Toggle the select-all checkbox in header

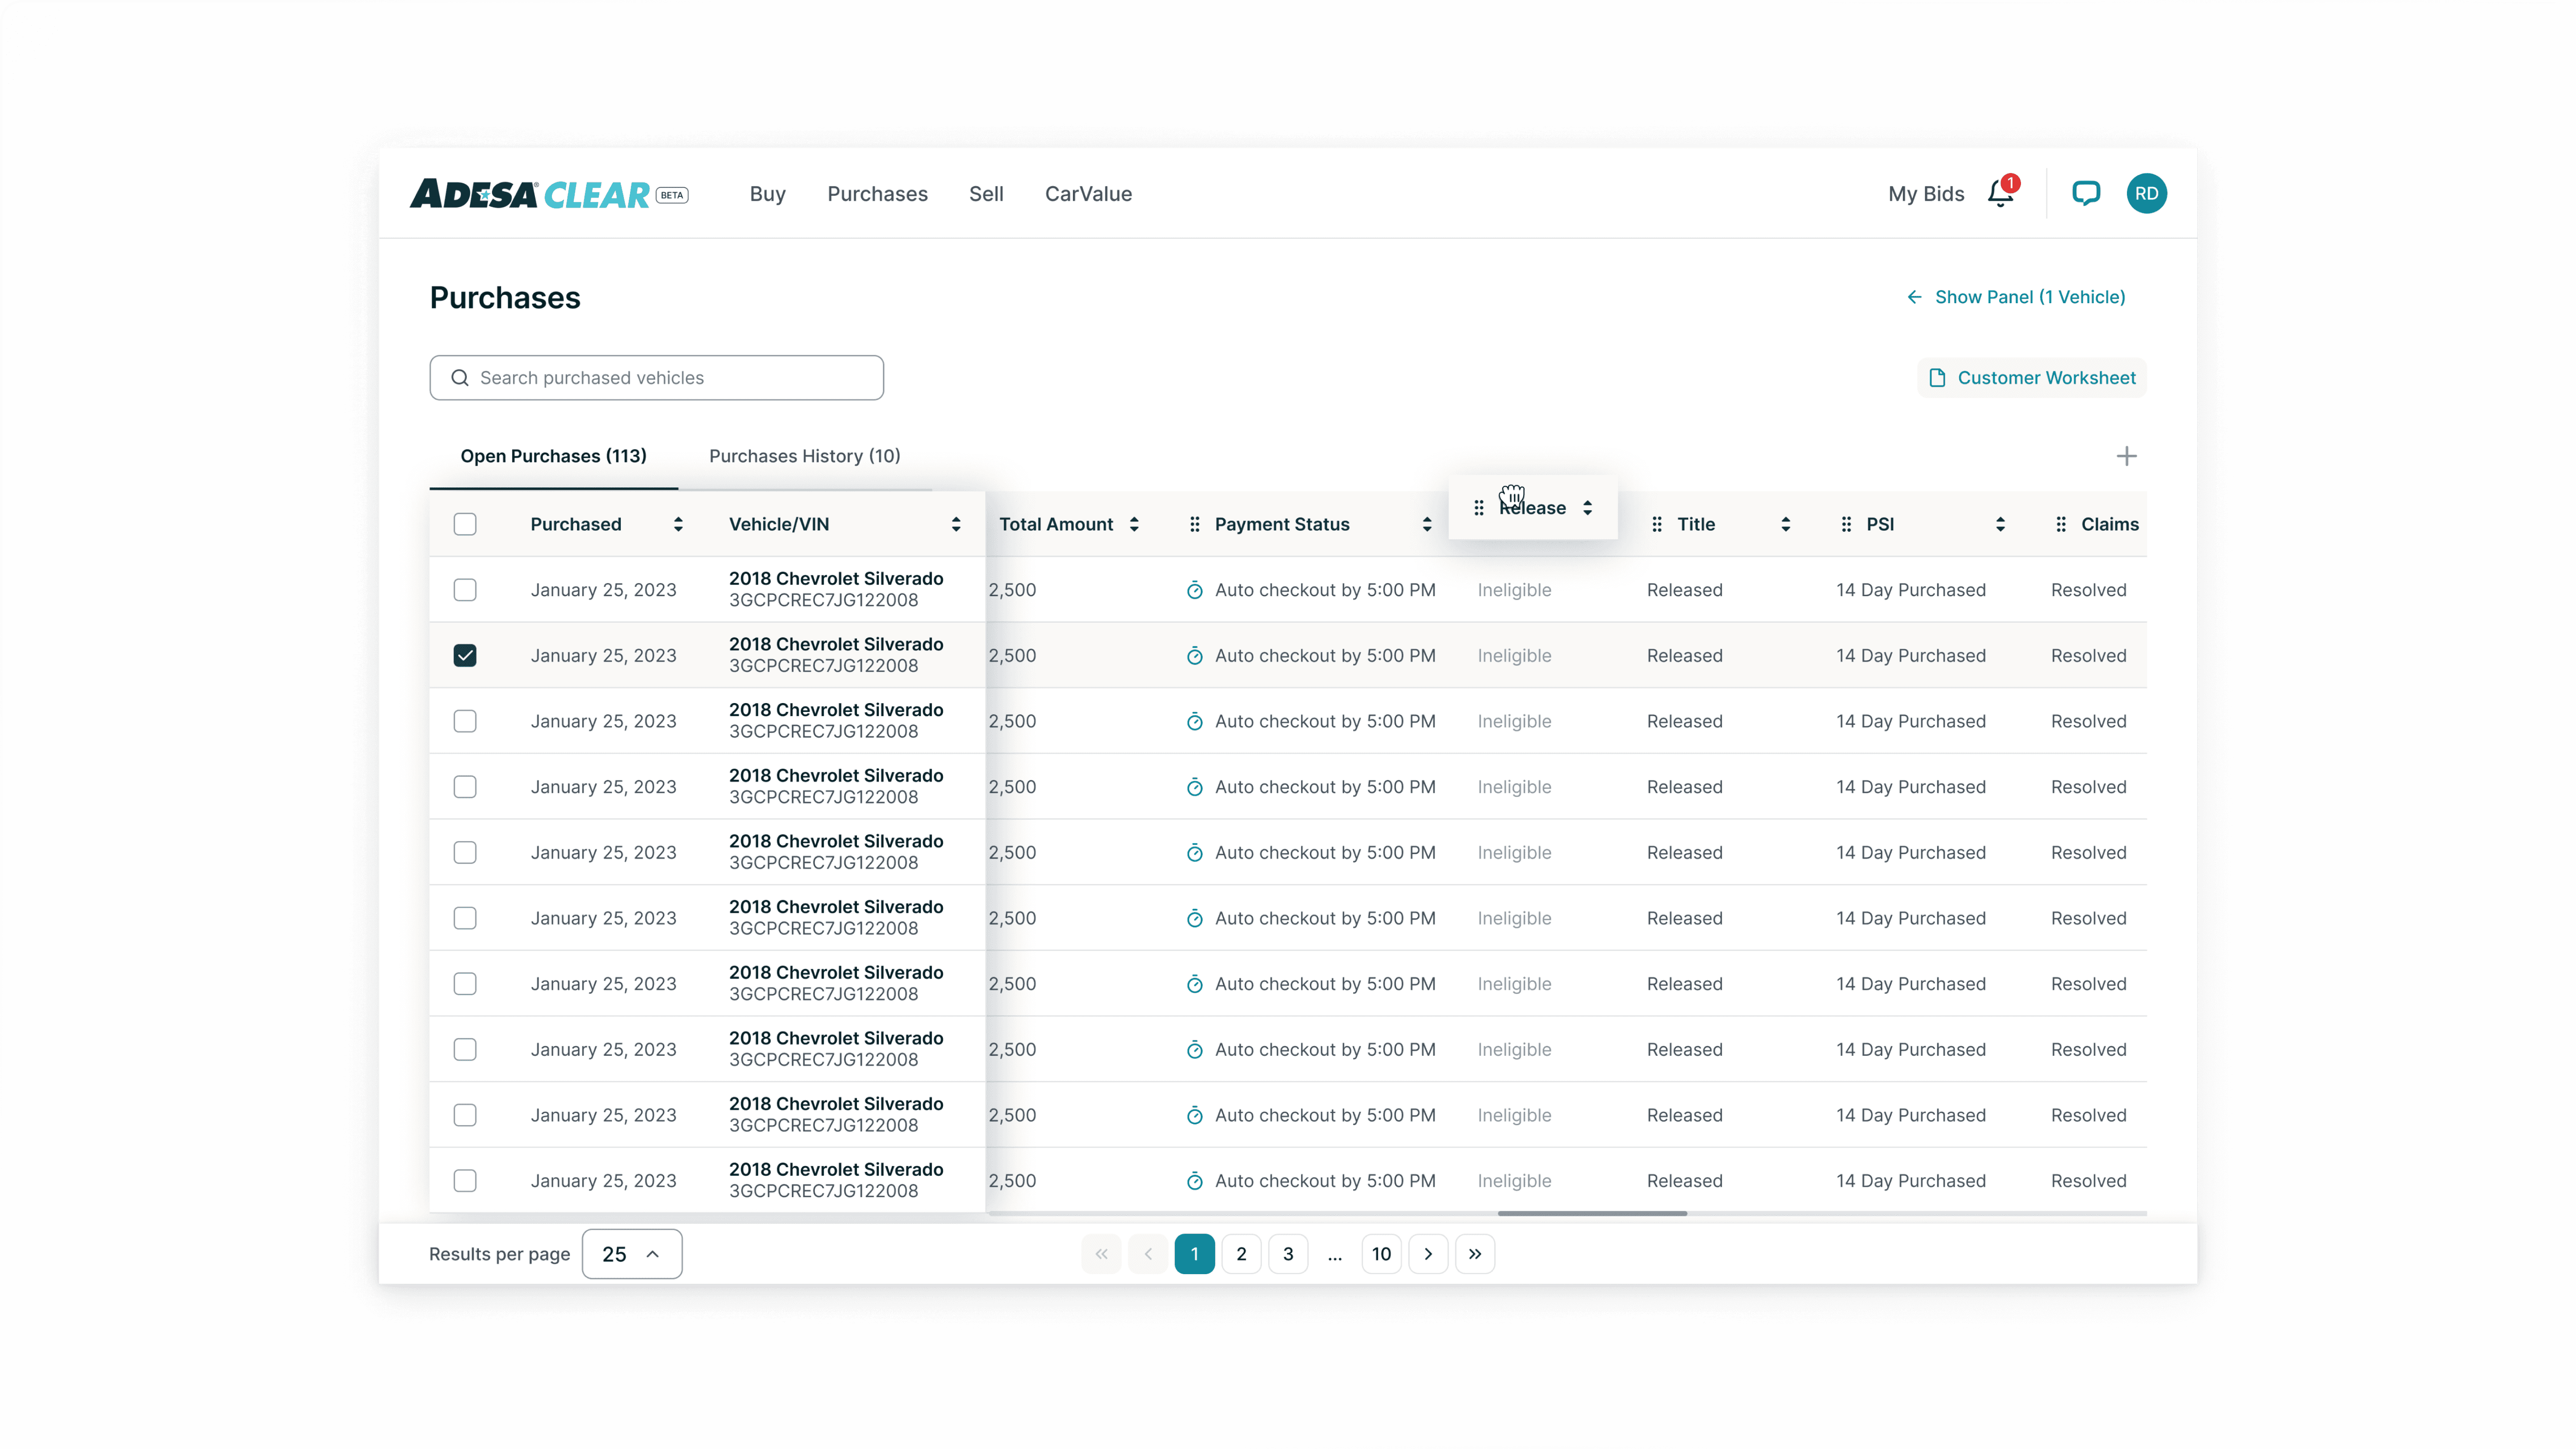[x=464, y=524]
